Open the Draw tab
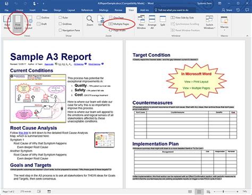Screen dimensions: 252x195 45,10
